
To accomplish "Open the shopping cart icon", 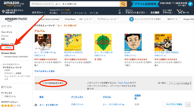I will tap(179, 11).
